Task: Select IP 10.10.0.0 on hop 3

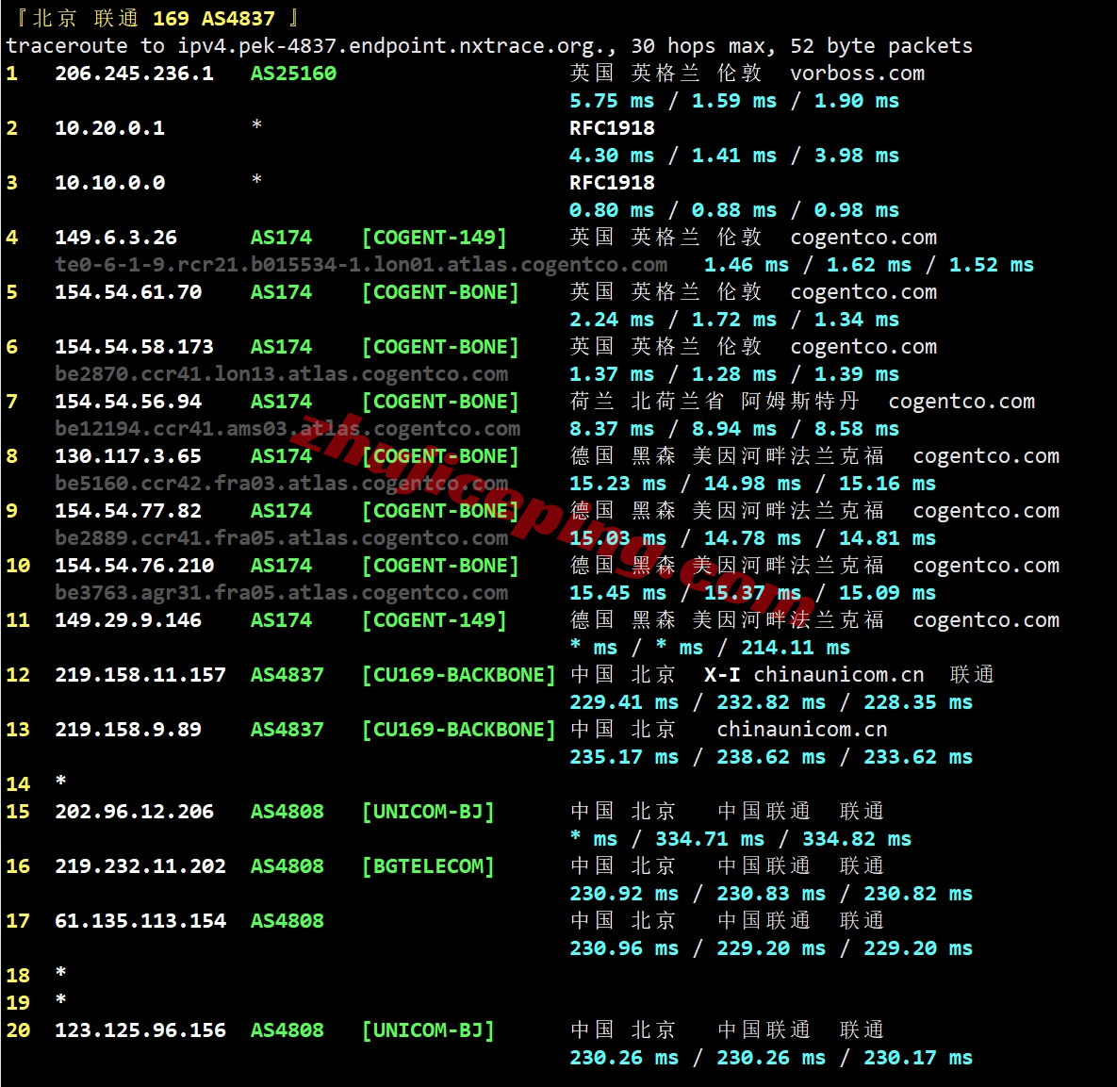Action: [x=109, y=183]
